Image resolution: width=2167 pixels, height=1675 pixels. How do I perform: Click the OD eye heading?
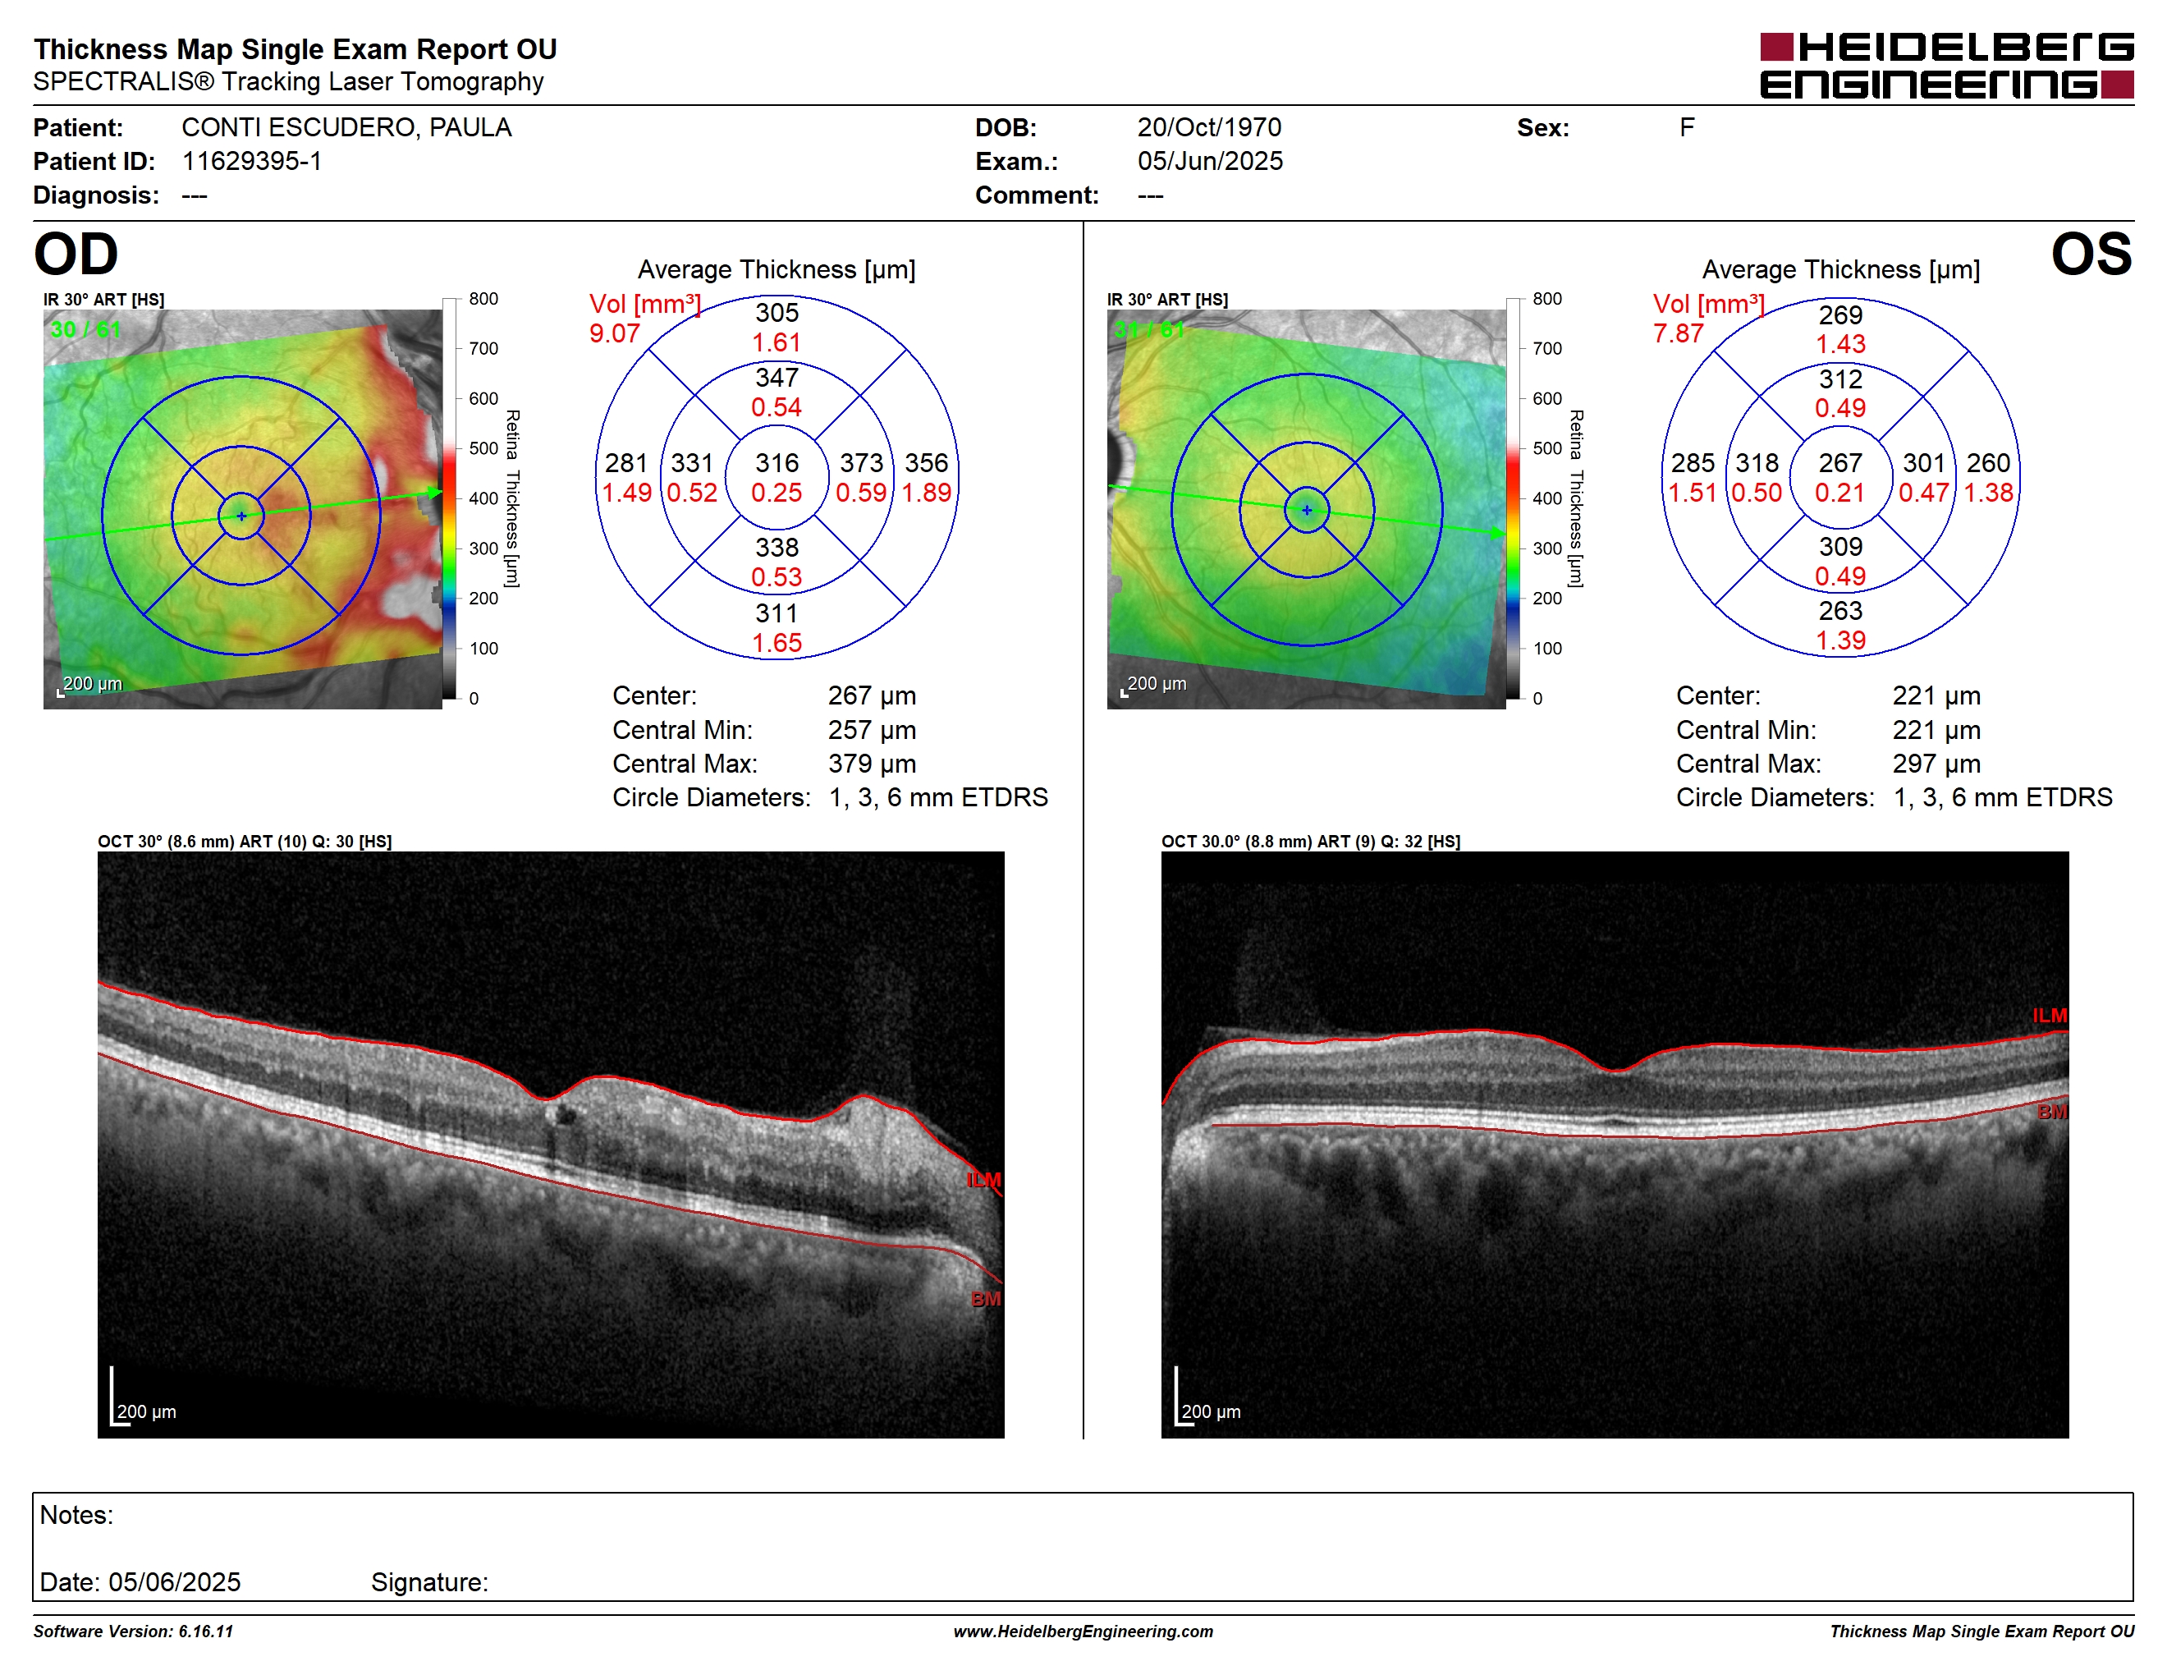point(76,254)
